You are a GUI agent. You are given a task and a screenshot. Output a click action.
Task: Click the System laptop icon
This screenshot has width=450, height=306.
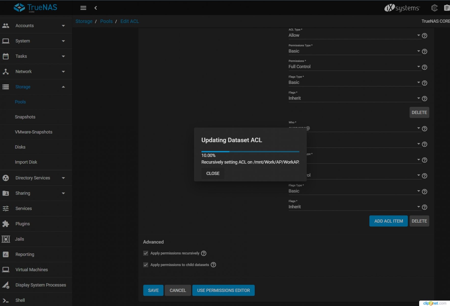(6, 41)
